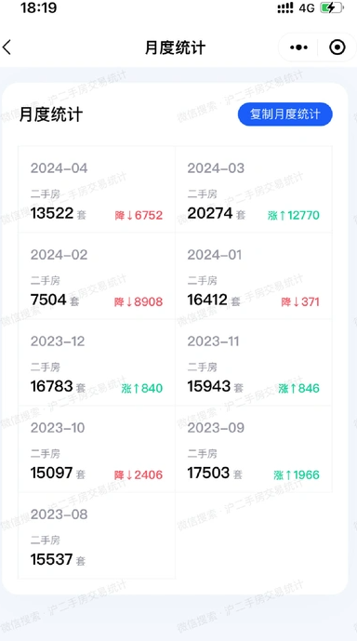The width and height of the screenshot is (357, 641).
Task: Choose the 2023-09 month entry
Action: [x=254, y=449]
